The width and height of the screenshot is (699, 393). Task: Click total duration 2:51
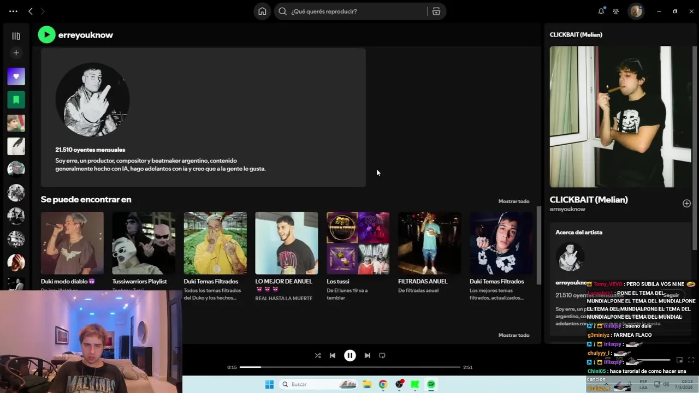pos(468,367)
